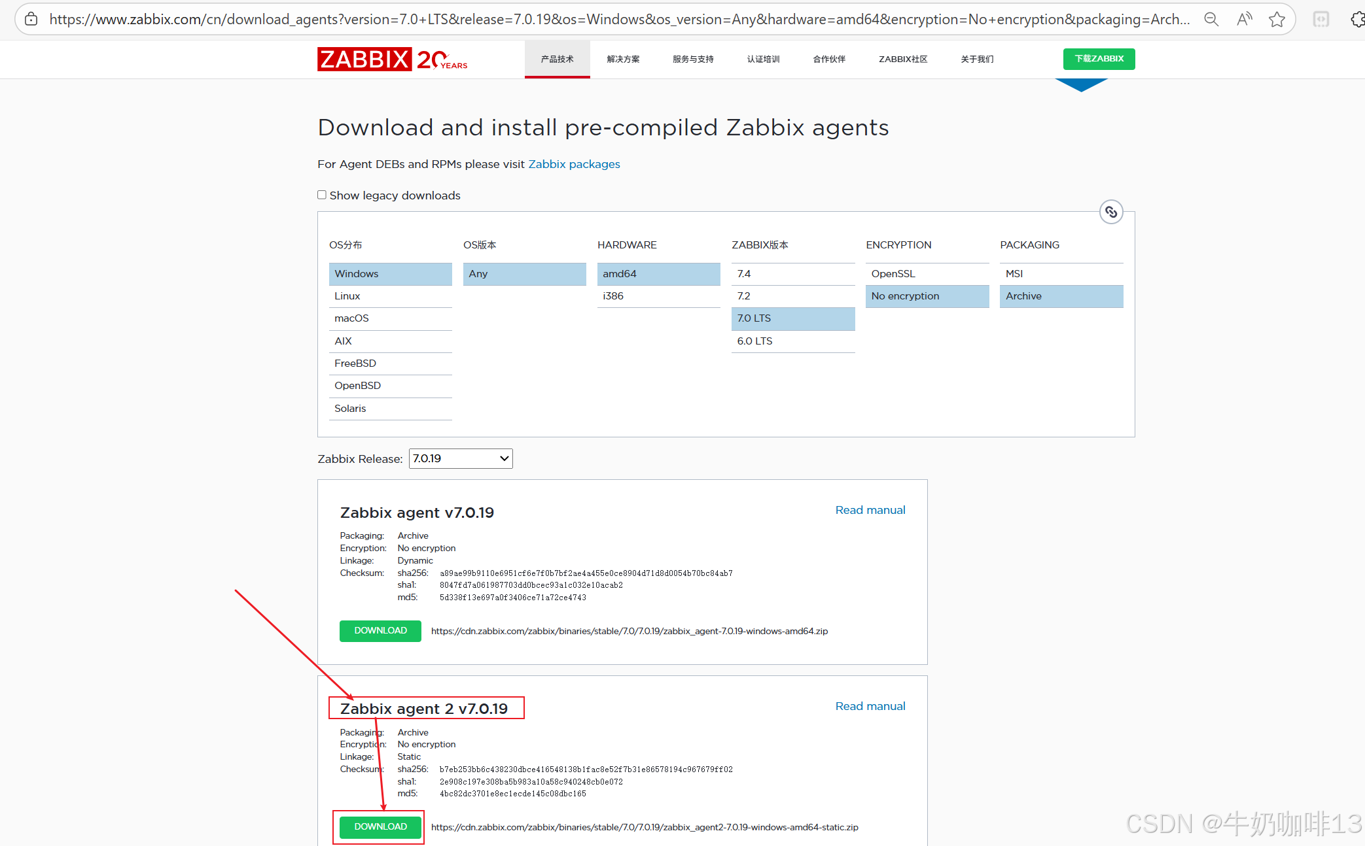Open the browser extensions puzzle icon
Image resolution: width=1365 pixels, height=846 pixels.
click(x=1357, y=20)
